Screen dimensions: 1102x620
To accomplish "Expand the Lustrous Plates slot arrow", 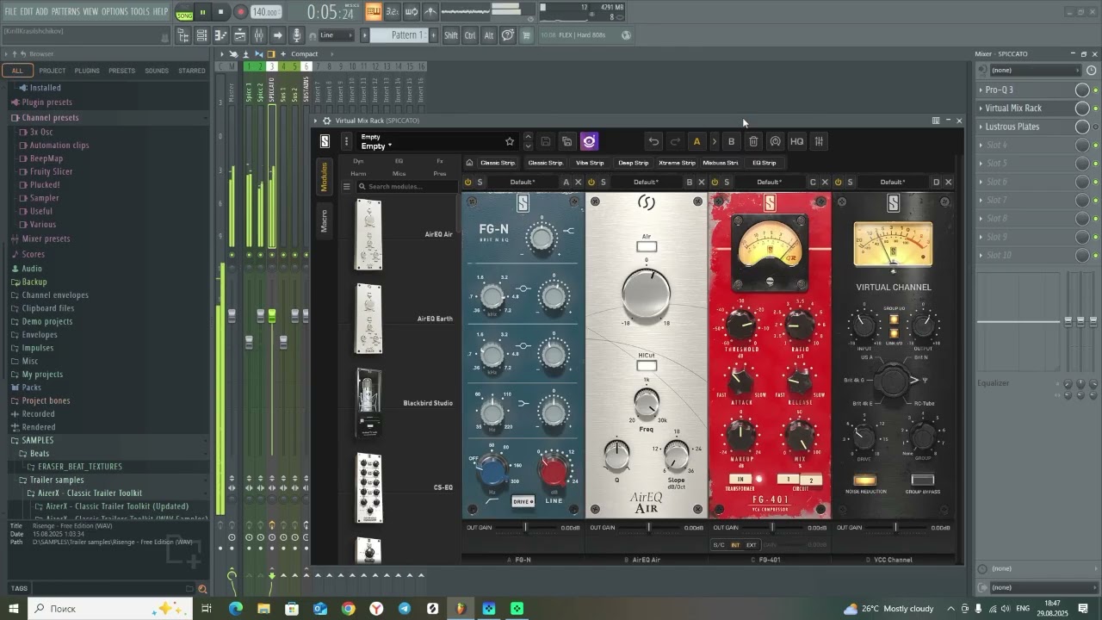I will (x=981, y=127).
